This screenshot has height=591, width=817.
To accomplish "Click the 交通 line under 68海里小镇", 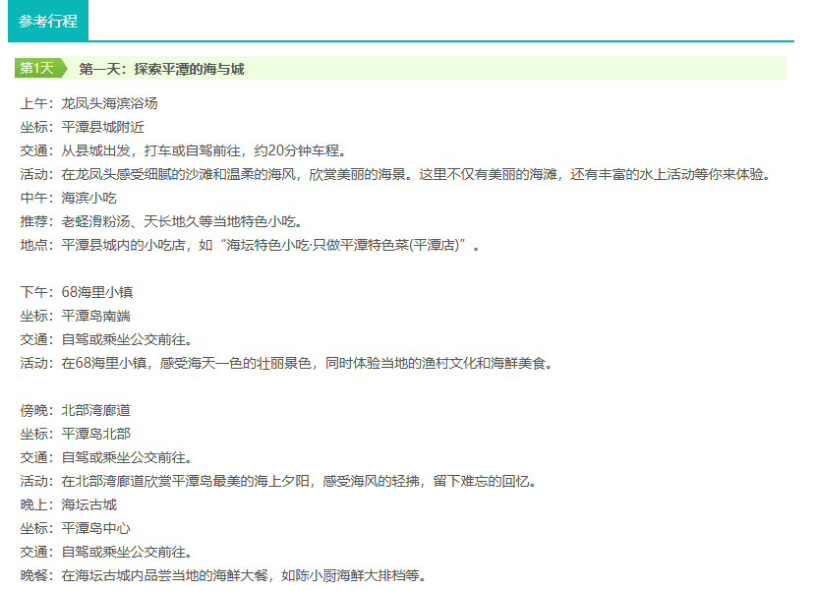I will pos(107,339).
